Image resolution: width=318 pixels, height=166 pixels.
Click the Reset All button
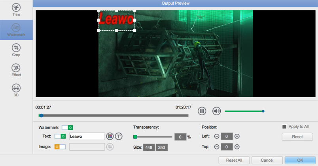233,160
